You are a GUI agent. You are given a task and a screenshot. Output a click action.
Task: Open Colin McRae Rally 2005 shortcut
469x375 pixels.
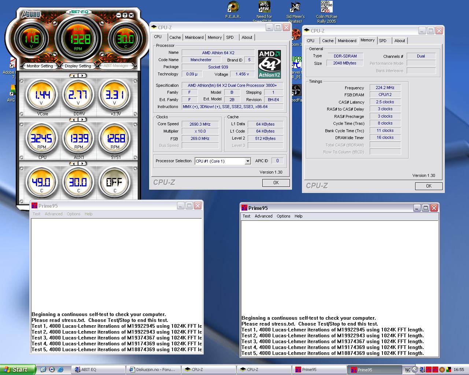(x=326, y=12)
